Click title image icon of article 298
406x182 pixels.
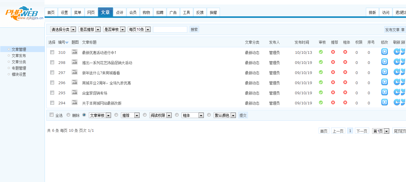click(x=75, y=62)
